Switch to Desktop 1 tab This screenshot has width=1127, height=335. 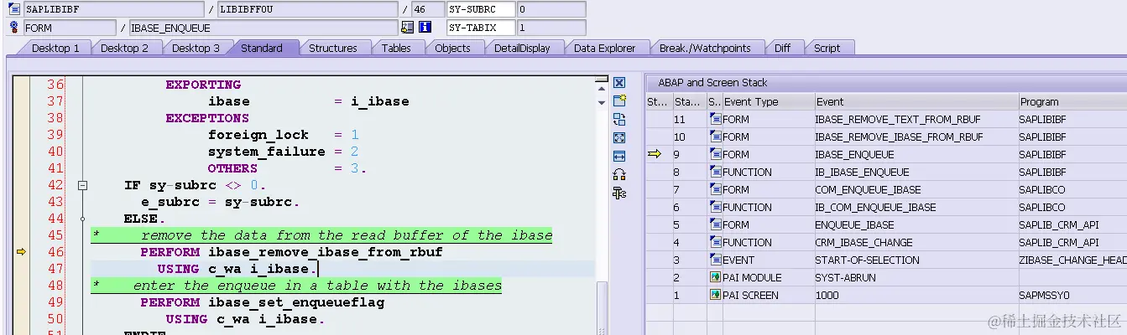click(x=55, y=48)
